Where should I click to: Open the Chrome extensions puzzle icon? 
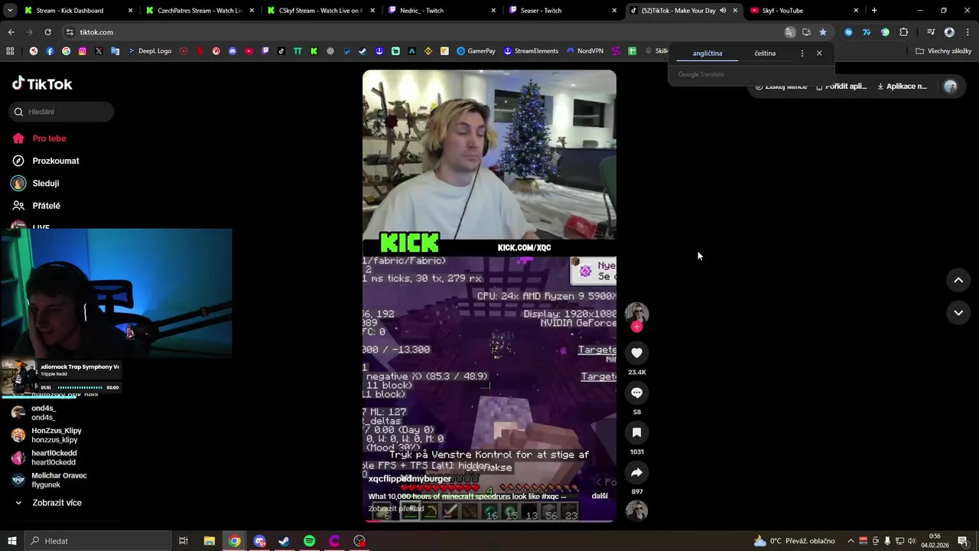(904, 32)
